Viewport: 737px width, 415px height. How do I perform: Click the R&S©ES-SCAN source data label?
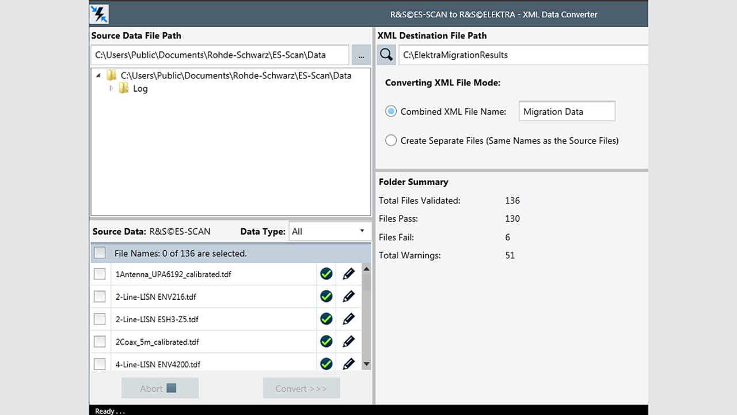pos(180,231)
